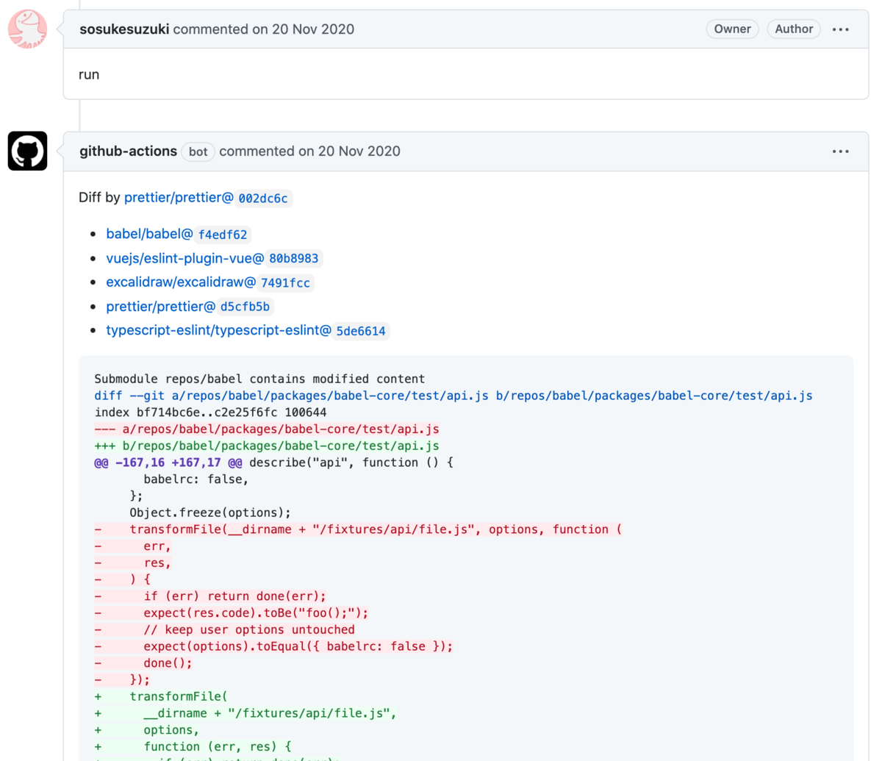The width and height of the screenshot is (882, 761).
Task: Click the Owner badge
Action: tap(732, 29)
